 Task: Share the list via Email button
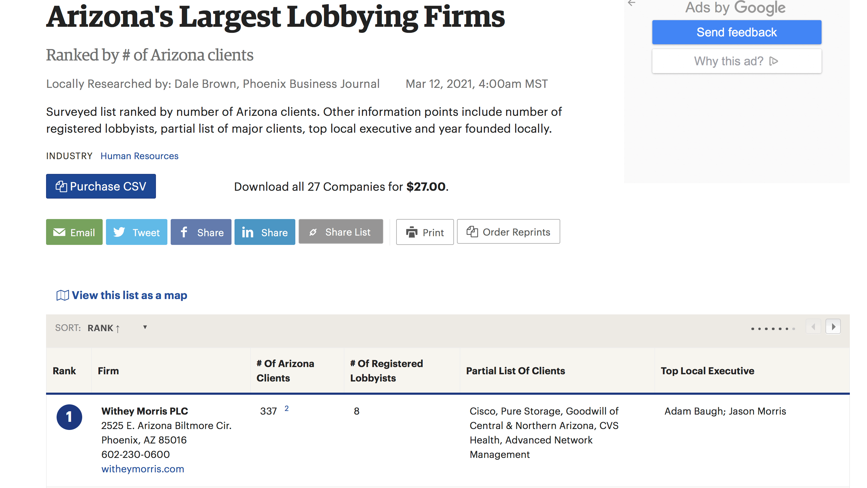(74, 232)
